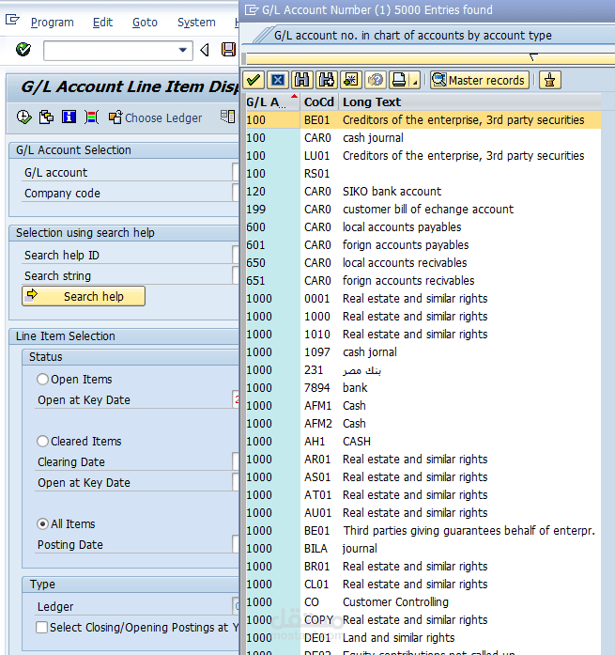Image resolution: width=615 pixels, height=655 pixels.
Task: Open the small print options dropdown arrow
Action: (415, 81)
